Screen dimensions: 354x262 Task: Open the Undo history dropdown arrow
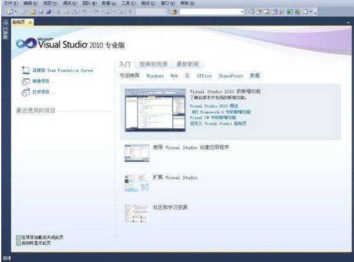click(90, 11)
